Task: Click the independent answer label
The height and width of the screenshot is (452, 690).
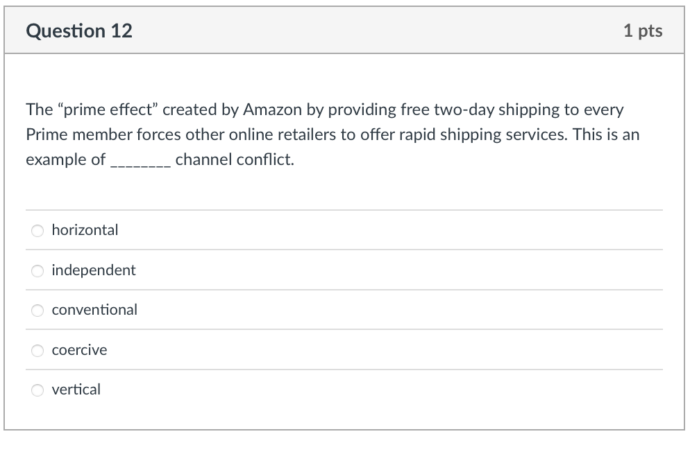Action: (x=94, y=270)
